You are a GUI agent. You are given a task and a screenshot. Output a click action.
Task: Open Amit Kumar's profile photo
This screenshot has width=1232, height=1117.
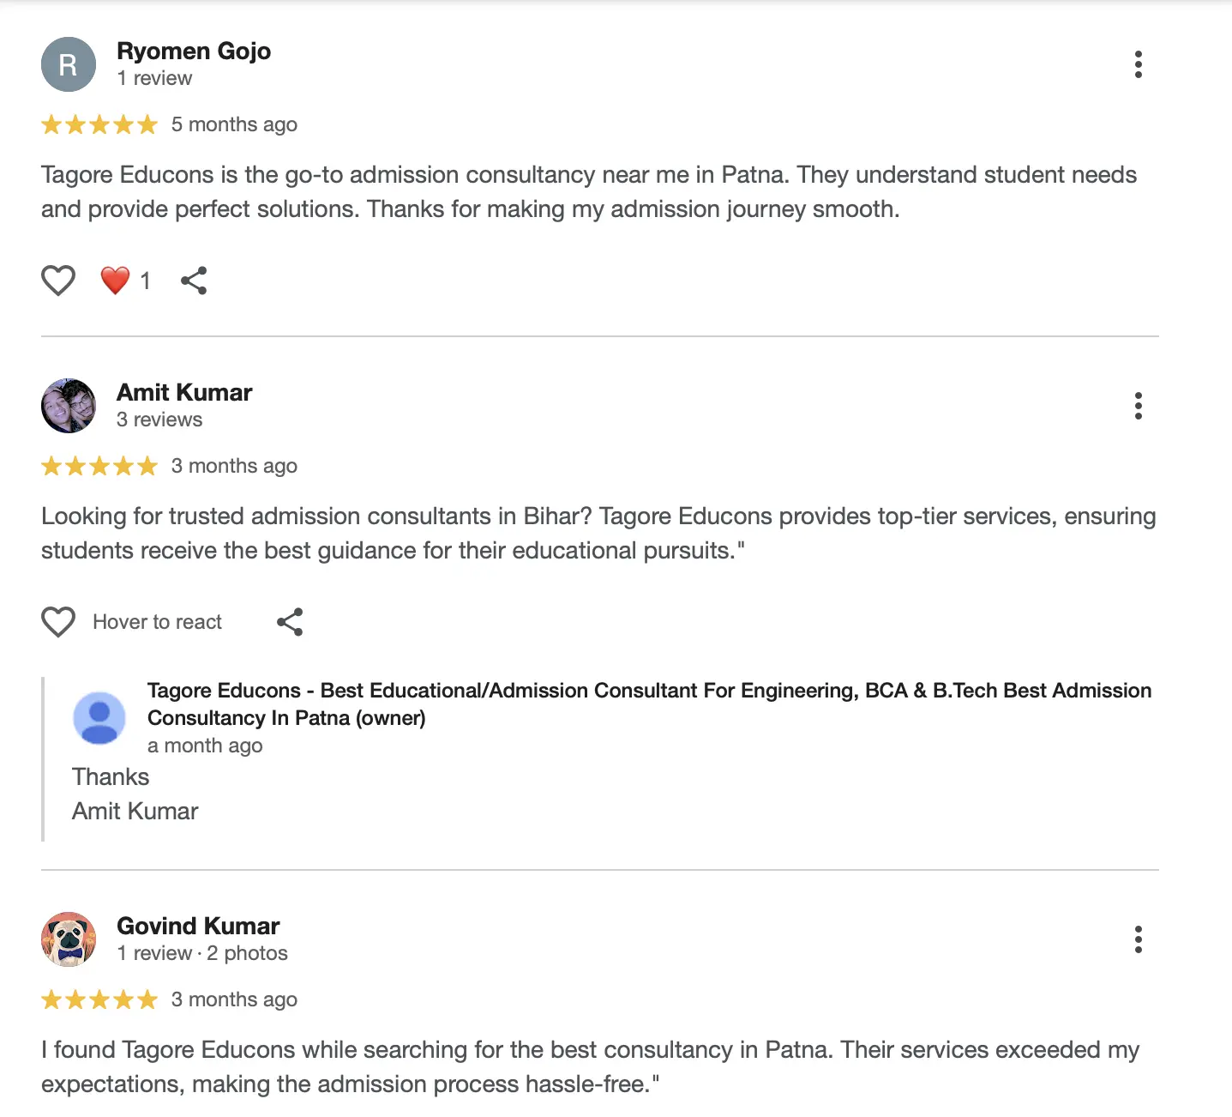(69, 406)
